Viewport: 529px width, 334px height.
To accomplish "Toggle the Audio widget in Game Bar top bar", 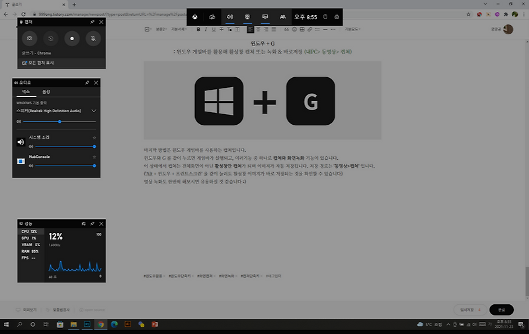I will point(229,17).
